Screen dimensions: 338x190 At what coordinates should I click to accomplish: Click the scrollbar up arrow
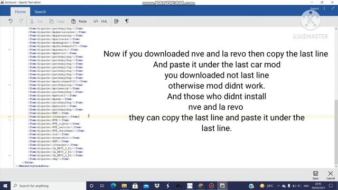336,28
